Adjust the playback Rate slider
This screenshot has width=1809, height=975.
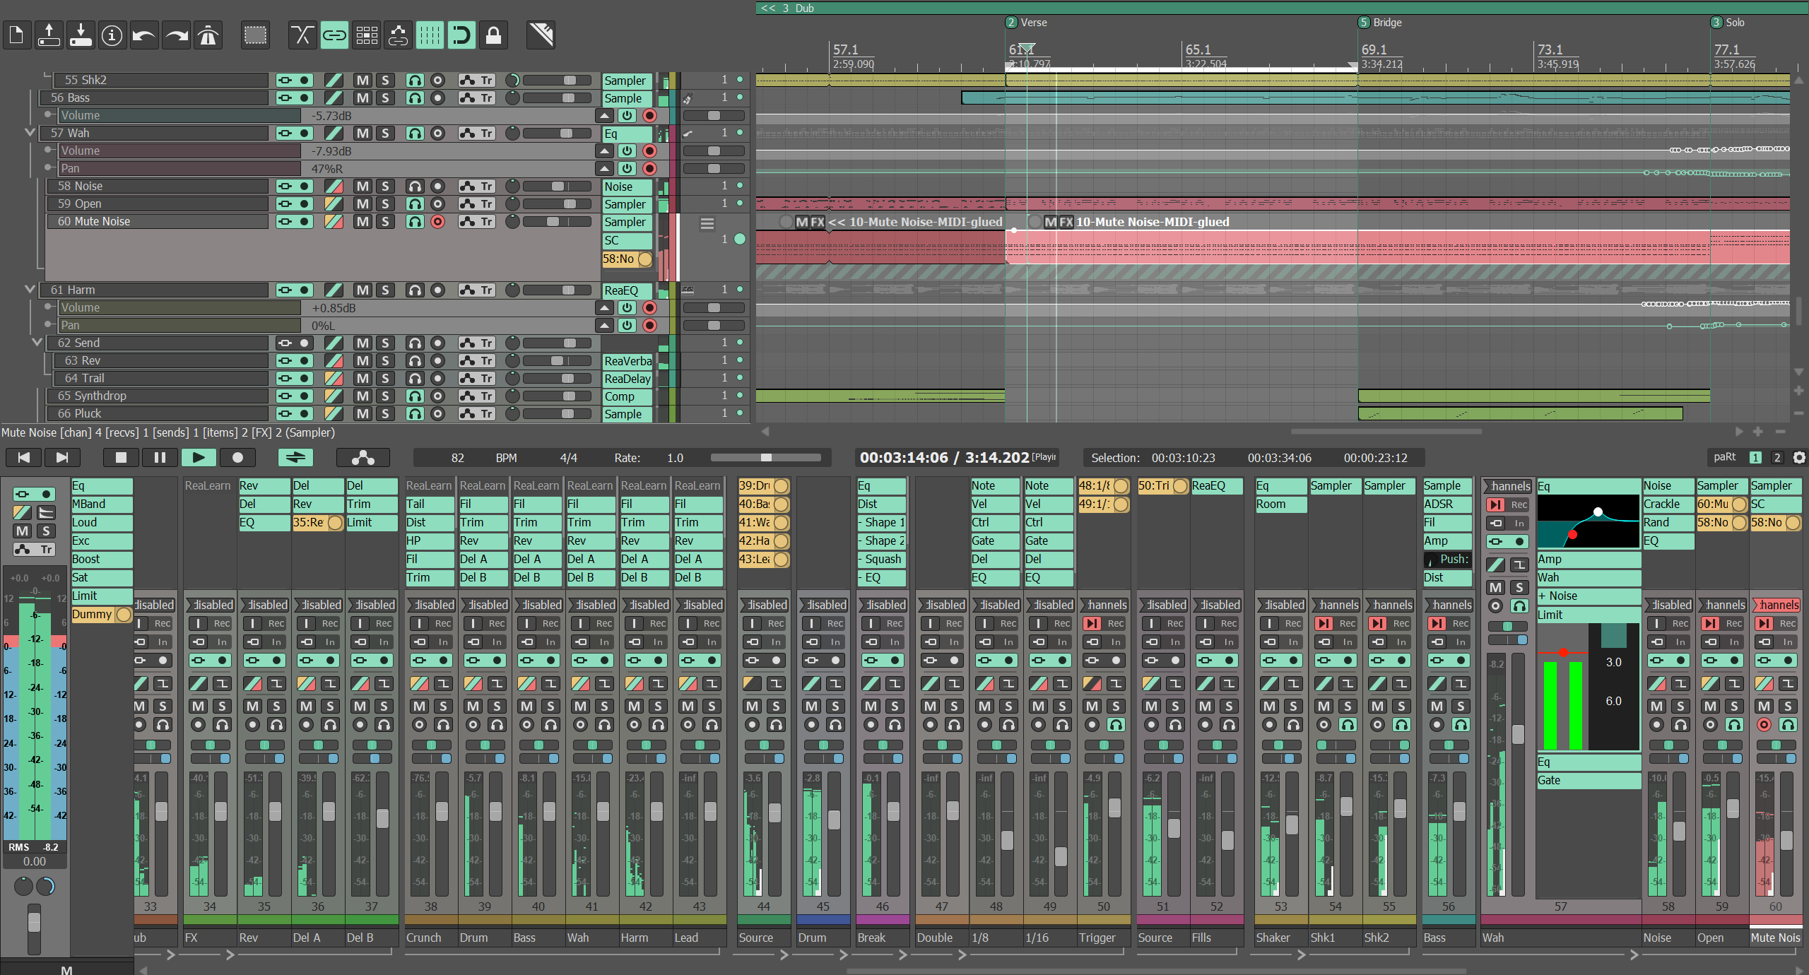click(766, 458)
